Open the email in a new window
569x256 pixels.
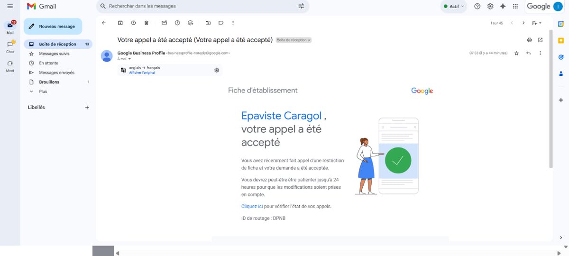click(540, 40)
